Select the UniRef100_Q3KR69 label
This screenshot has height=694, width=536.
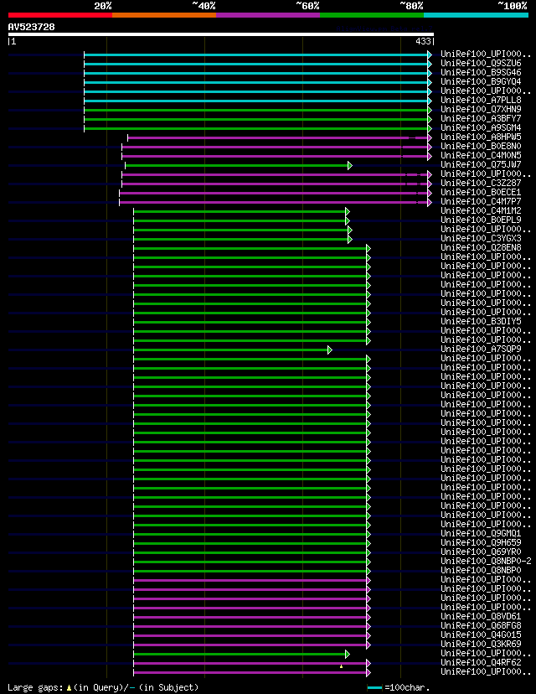point(481,645)
